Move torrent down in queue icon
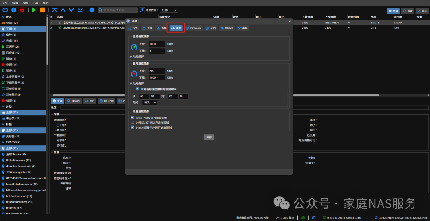 tap(72, 10)
